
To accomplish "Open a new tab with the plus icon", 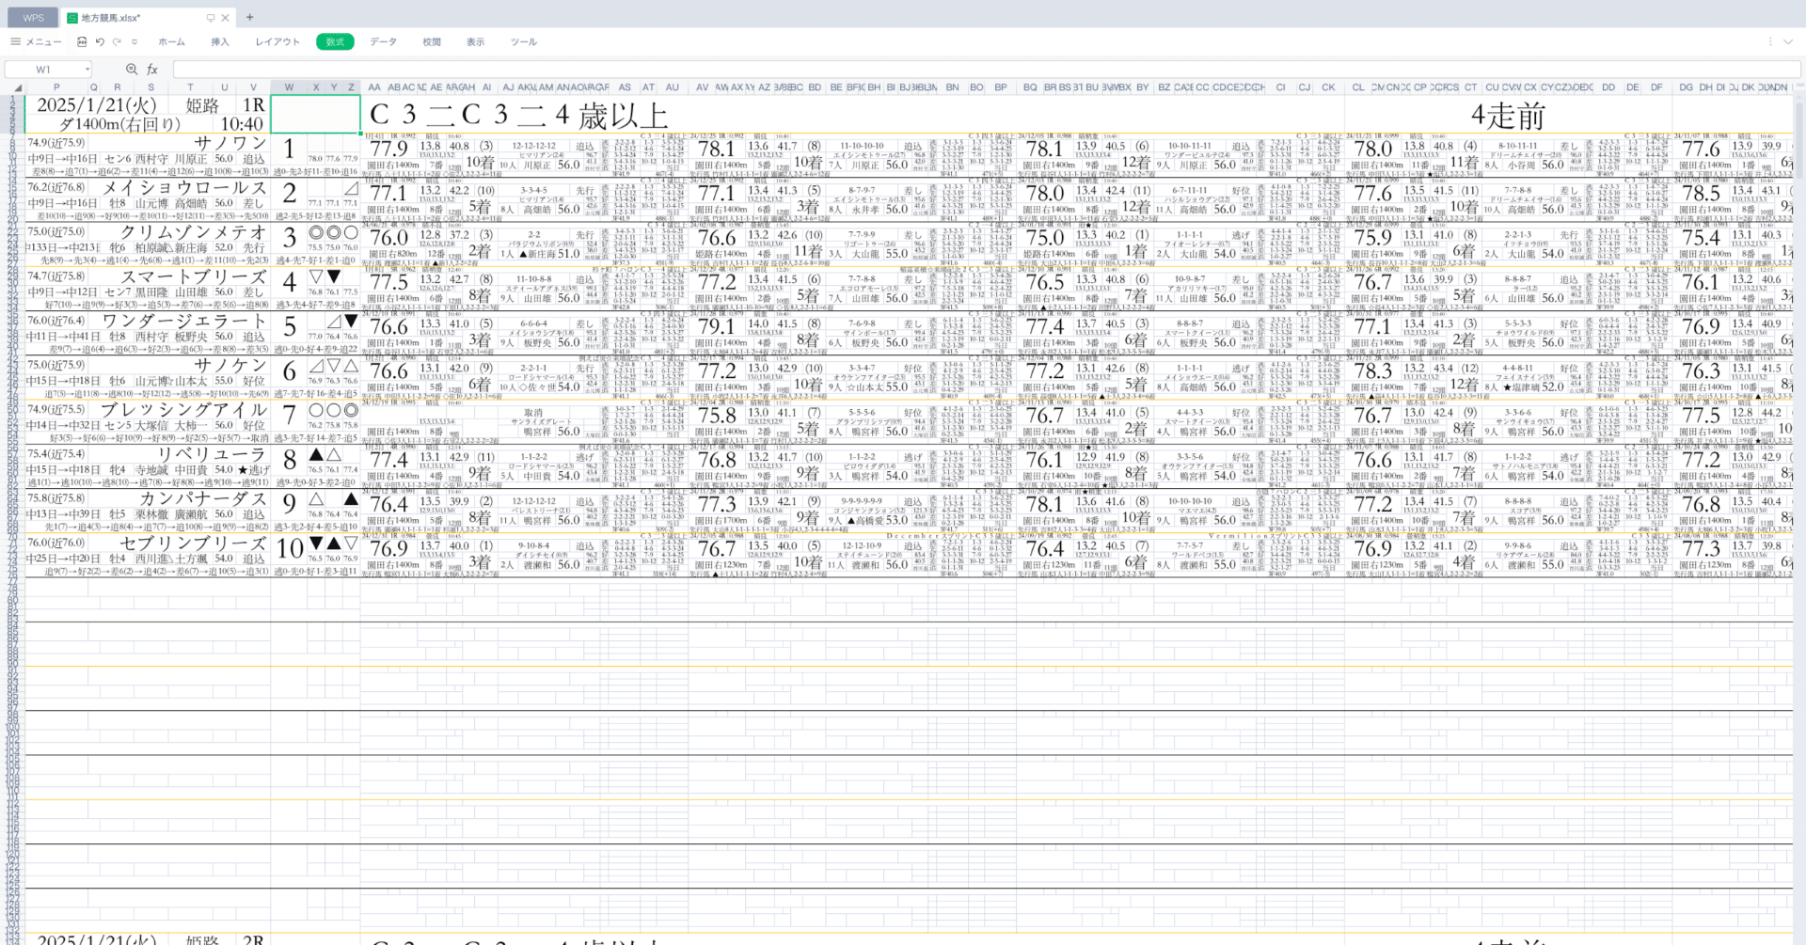I will (x=250, y=17).
